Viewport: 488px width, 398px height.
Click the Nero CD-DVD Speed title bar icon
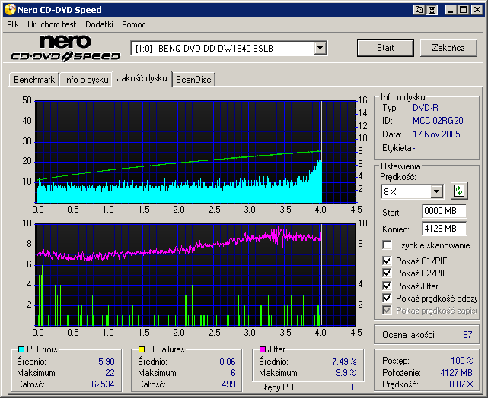(10, 10)
